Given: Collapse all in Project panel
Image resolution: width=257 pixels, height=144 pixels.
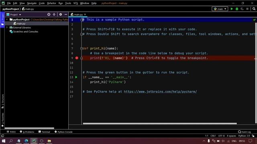Looking at the screenshot, I should (x=54, y=14).
